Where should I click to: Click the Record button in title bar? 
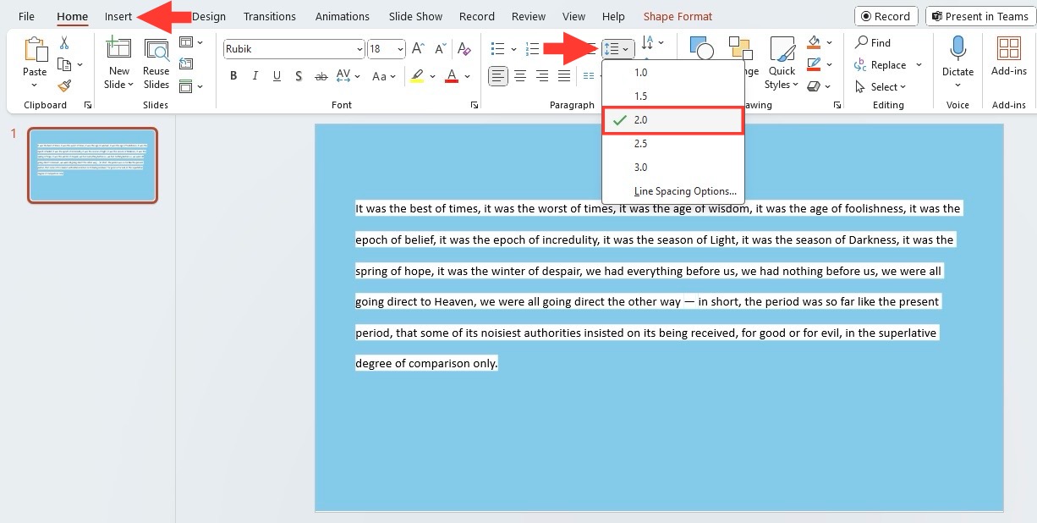click(x=886, y=16)
